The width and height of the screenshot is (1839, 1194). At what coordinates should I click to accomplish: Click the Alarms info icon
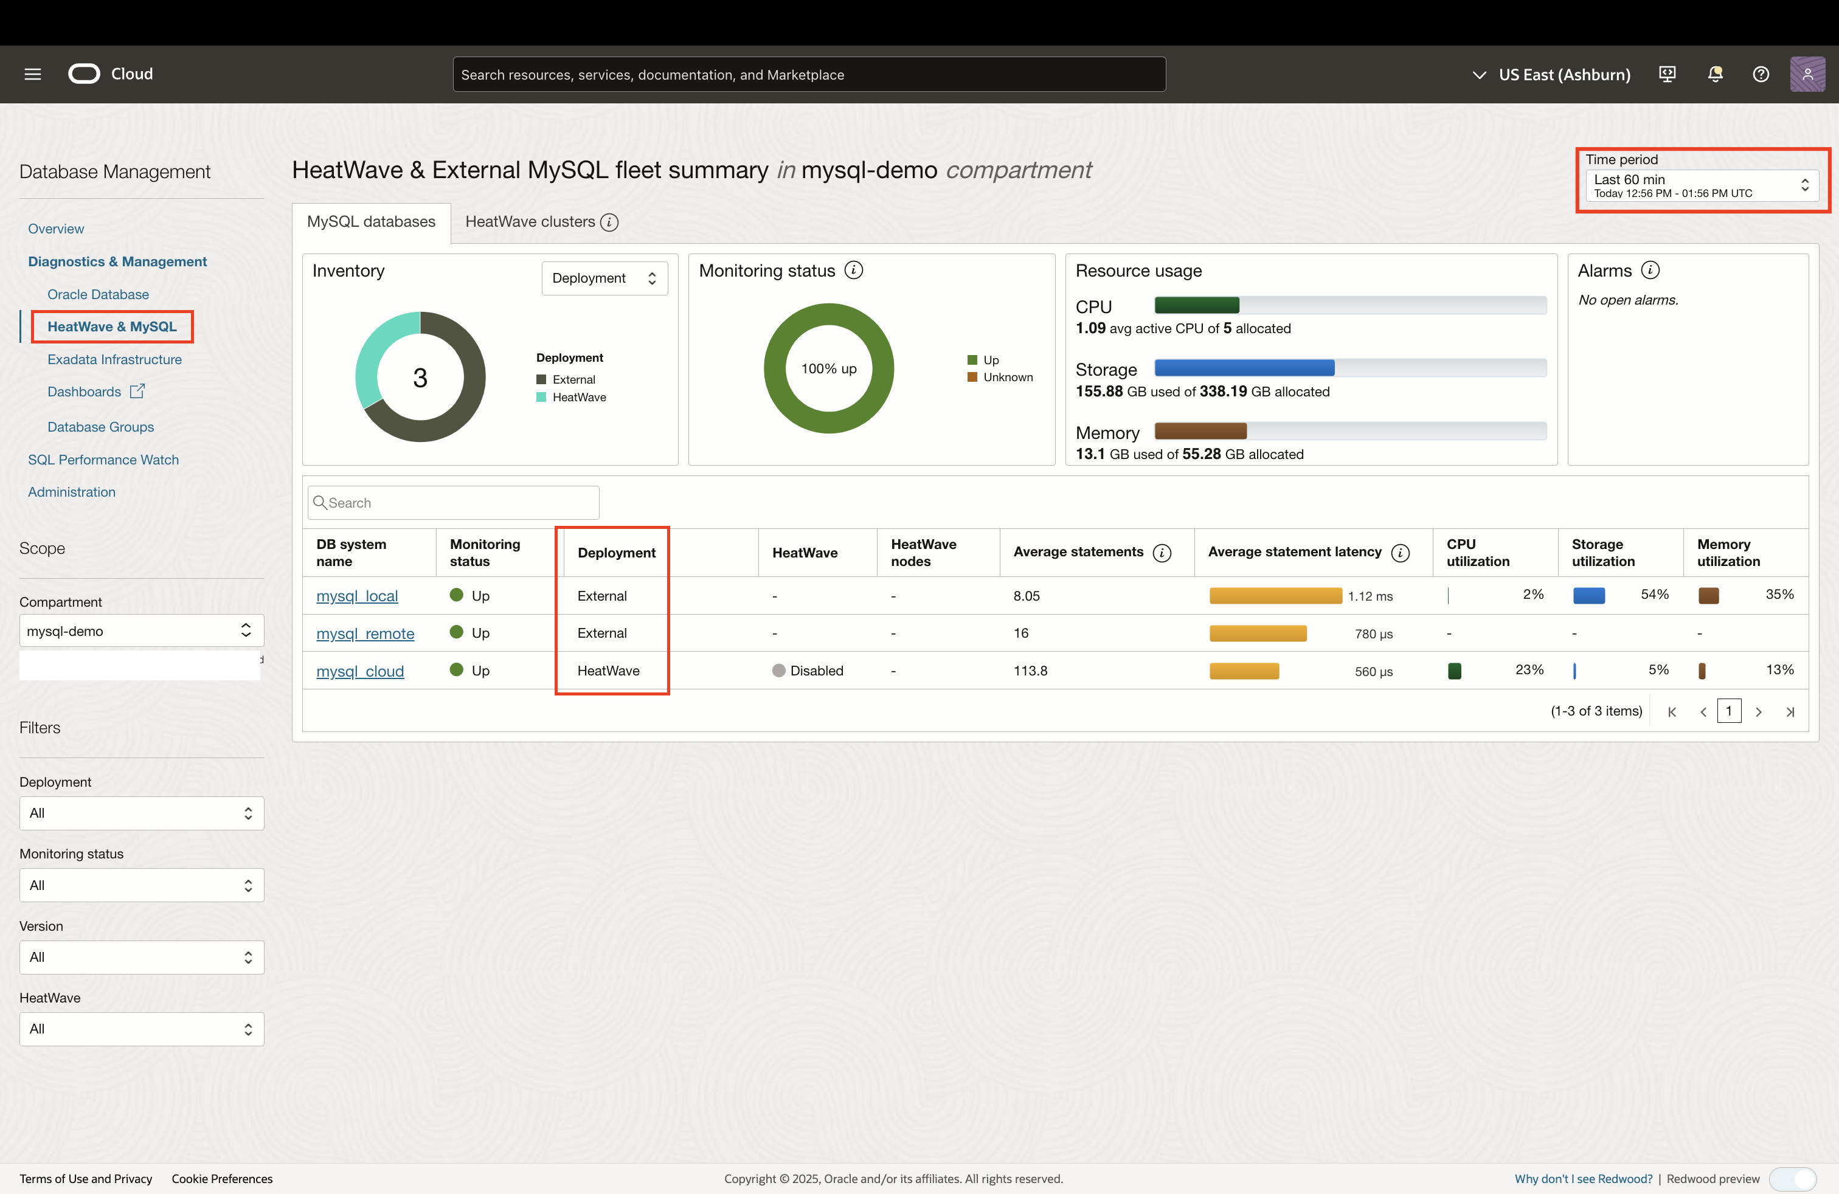click(1650, 271)
